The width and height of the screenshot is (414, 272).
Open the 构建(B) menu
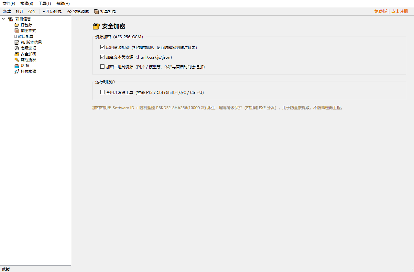(x=27, y=4)
